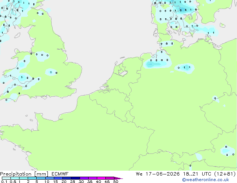Click the legend value label '25'
This screenshot has width=237, height=183.
(x=73, y=182)
